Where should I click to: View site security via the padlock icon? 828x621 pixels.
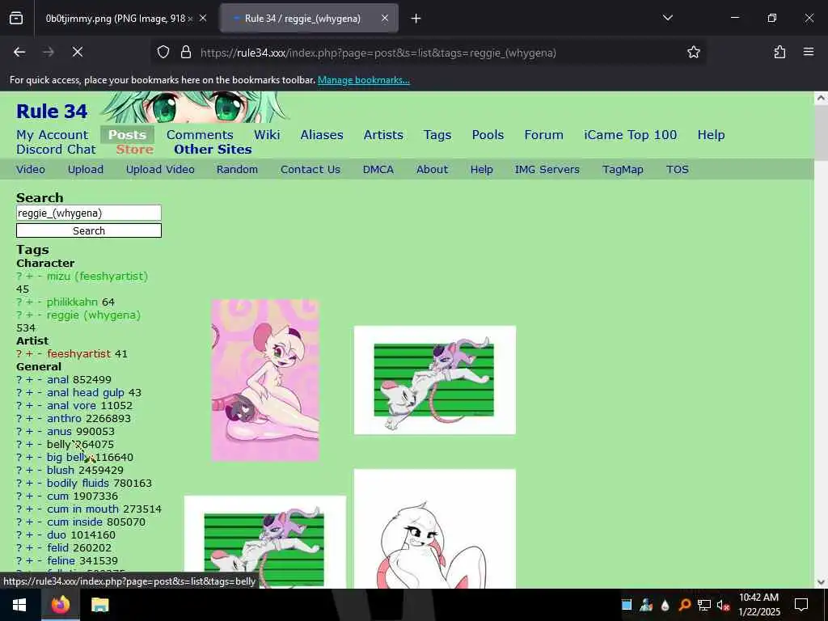point(185,53)
